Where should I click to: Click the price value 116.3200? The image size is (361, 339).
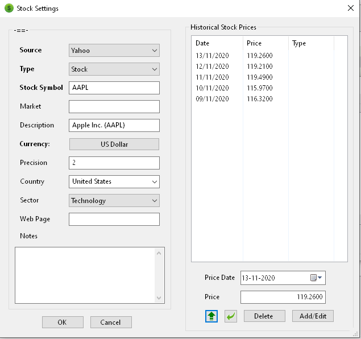tap(260, 99)
